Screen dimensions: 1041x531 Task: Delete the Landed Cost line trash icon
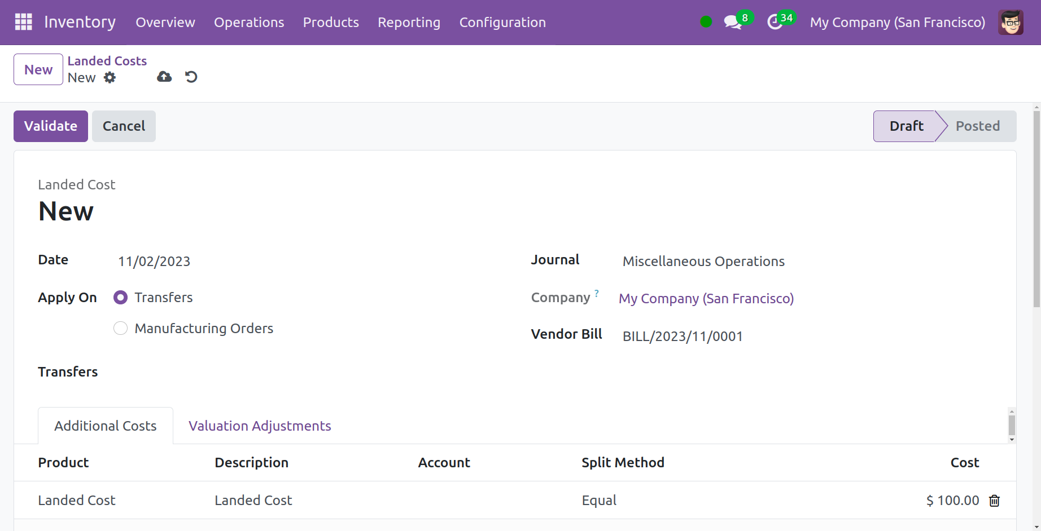tap(994, 501)
